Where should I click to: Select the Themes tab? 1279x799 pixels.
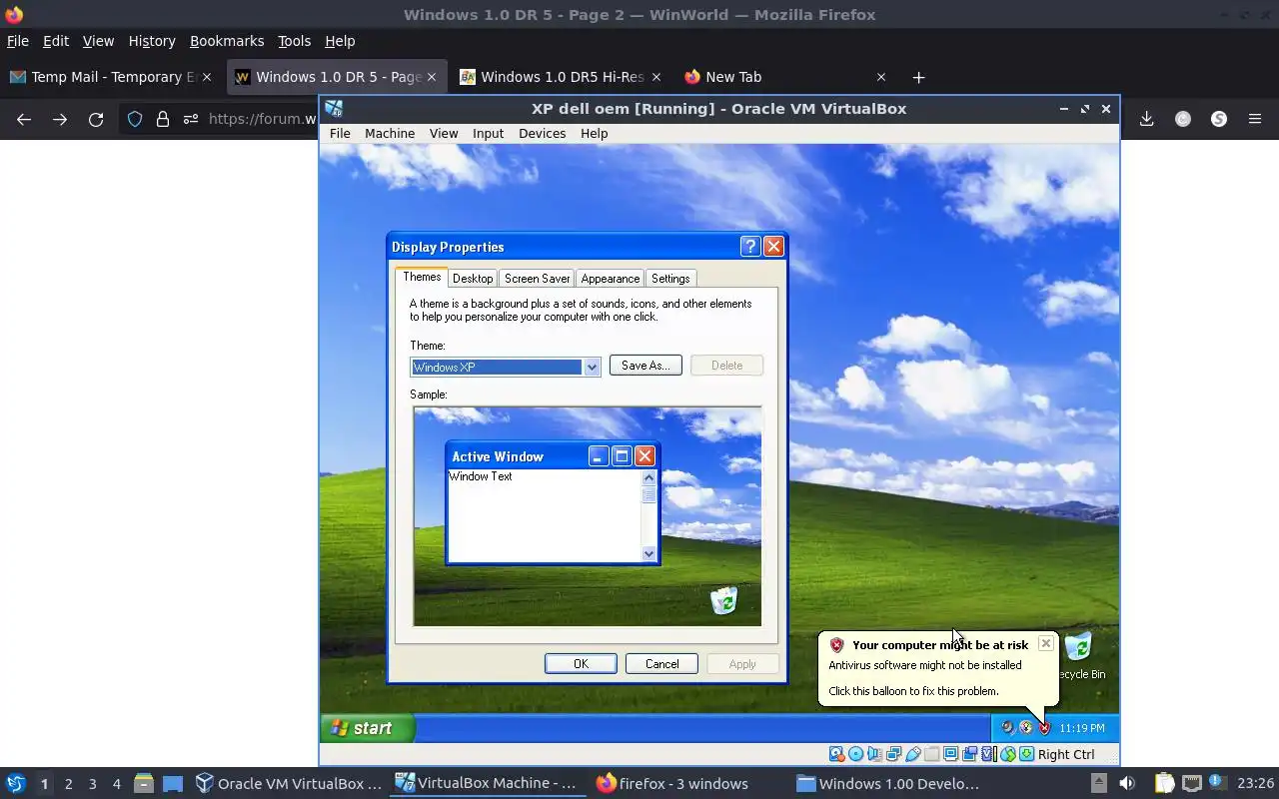click(x=422, y=277)
